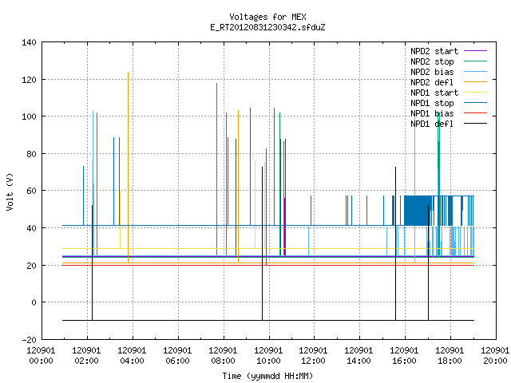Image resolution: width=511 pixels, height=383 pixels.
Task: Click the 100 y-axis tick label
Action: point(29,116)
